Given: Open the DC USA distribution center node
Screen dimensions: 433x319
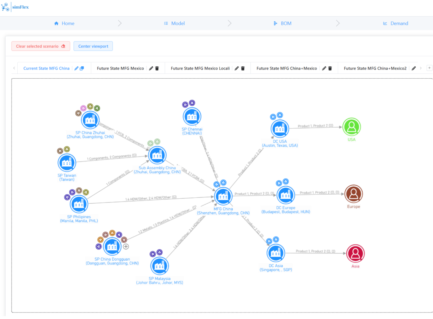Looking at the screenshot, I should tap(280, 128).
